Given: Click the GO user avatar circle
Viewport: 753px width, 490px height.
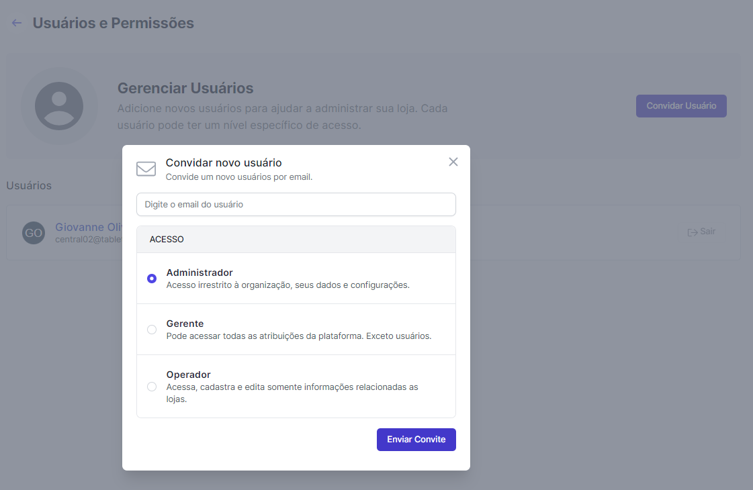Looking at the screenshot, I should [x=33, y=233].
